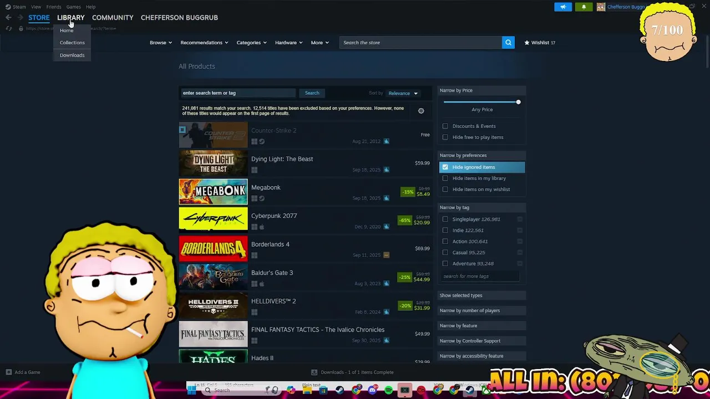The width and height of the screenshot is (710, 399).
Task: Click the magnifier search button in the store bar
Action: click(508, 43)
